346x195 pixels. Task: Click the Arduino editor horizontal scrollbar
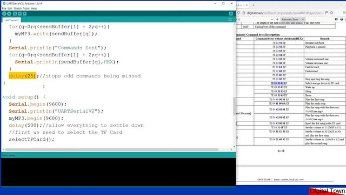point(112,149)
